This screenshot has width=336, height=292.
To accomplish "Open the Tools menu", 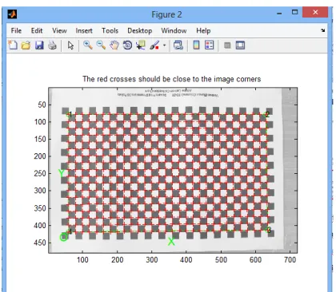I will click(x=110, y=30).
